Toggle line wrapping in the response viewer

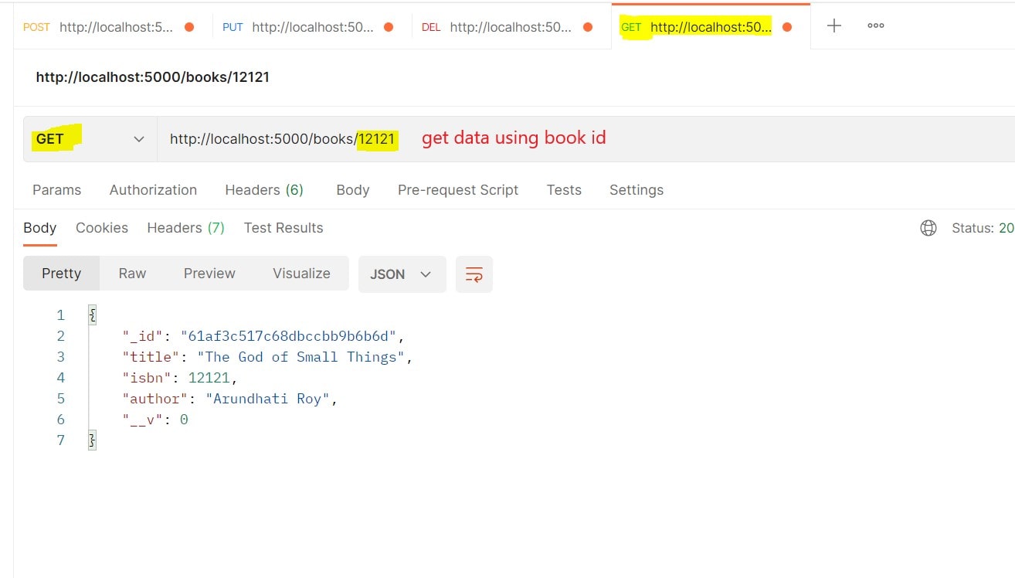coord(474,274)
